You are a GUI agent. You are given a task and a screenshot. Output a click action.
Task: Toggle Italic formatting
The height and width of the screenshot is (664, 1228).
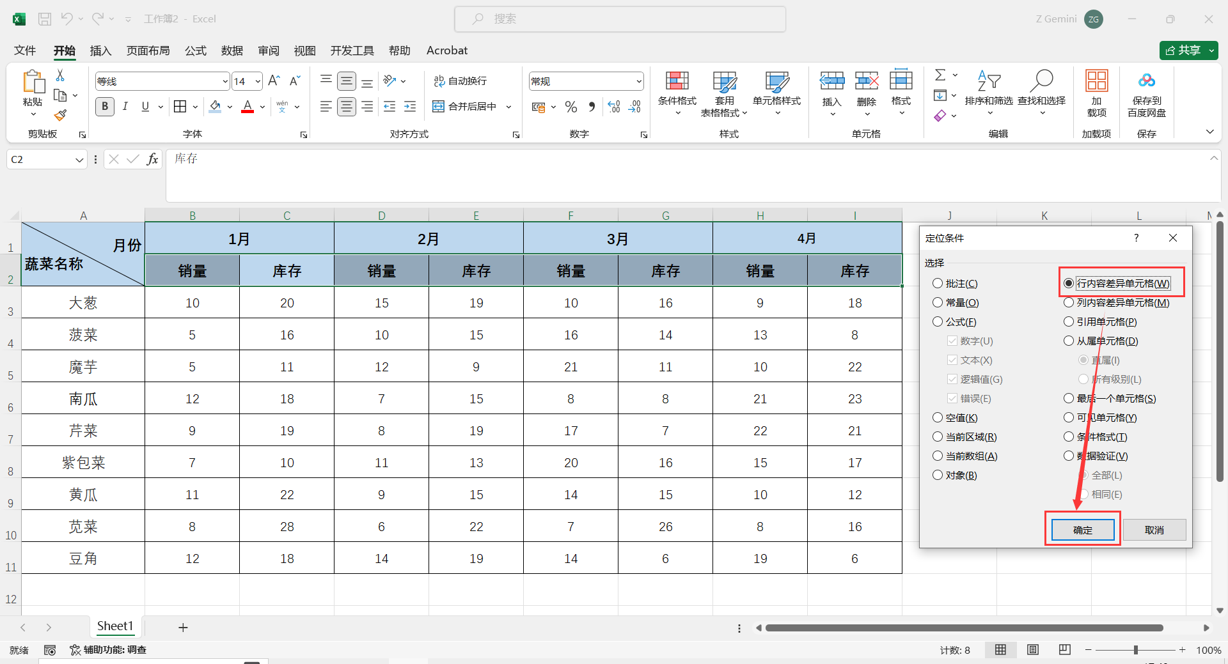pos(125,106)
